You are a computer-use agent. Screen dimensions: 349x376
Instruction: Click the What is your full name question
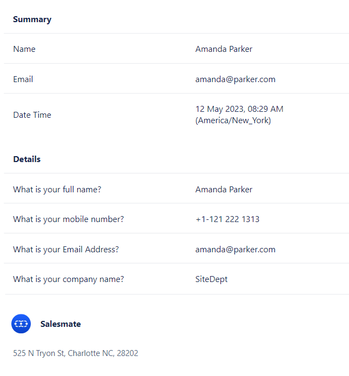coord(57,190)
